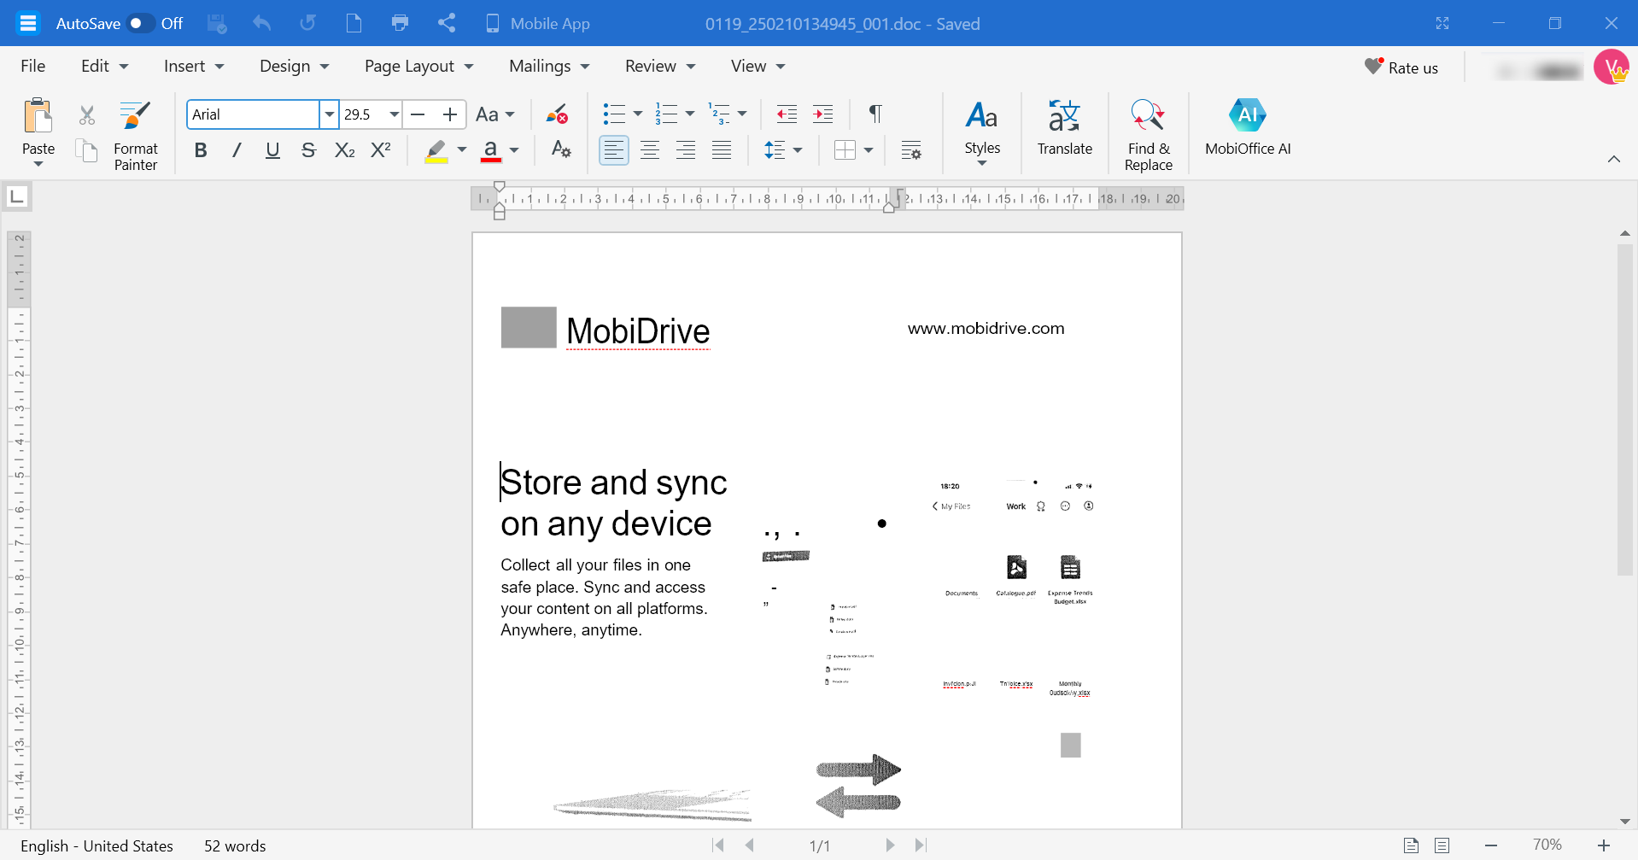Toggle justified paragraph alignment

(722, 149)
